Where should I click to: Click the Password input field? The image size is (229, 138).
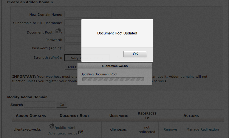coord(73,39)
